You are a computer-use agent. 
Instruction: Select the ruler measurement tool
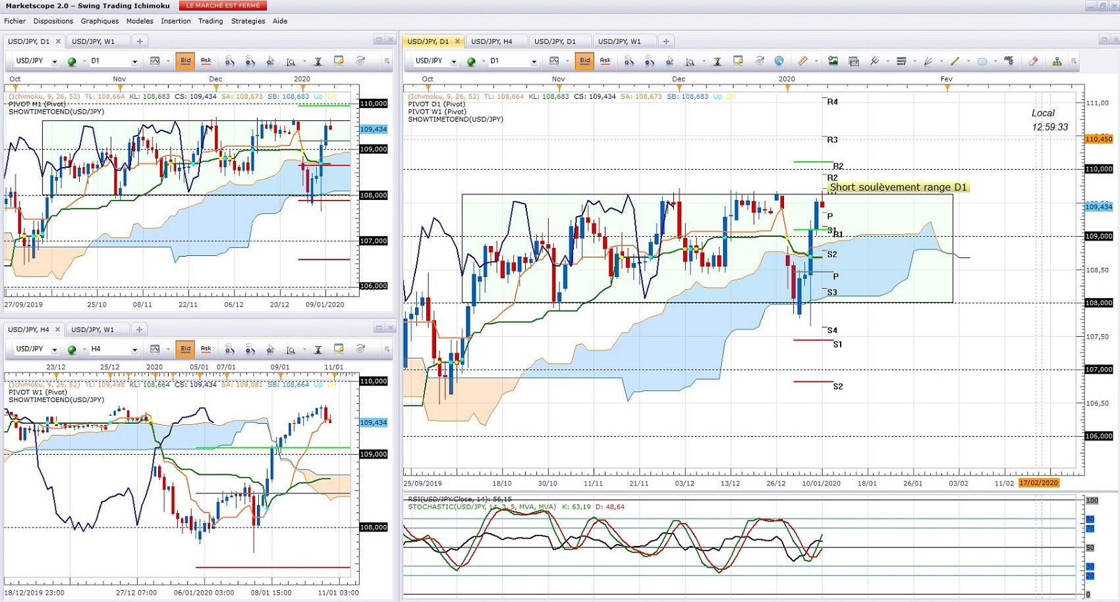tap(802, 61)
